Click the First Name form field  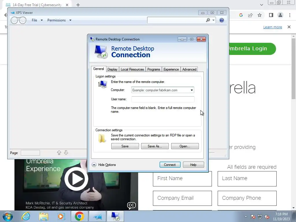[182, 179]
